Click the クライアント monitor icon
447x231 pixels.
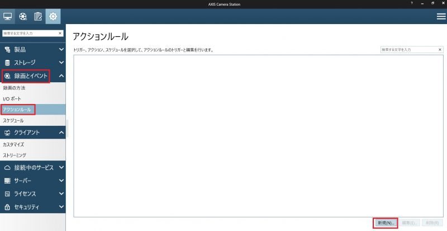pos(7,133)
